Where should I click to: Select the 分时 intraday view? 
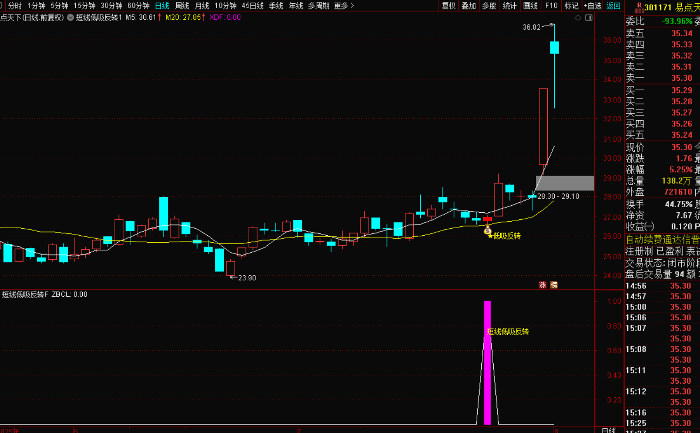[15, 6]
